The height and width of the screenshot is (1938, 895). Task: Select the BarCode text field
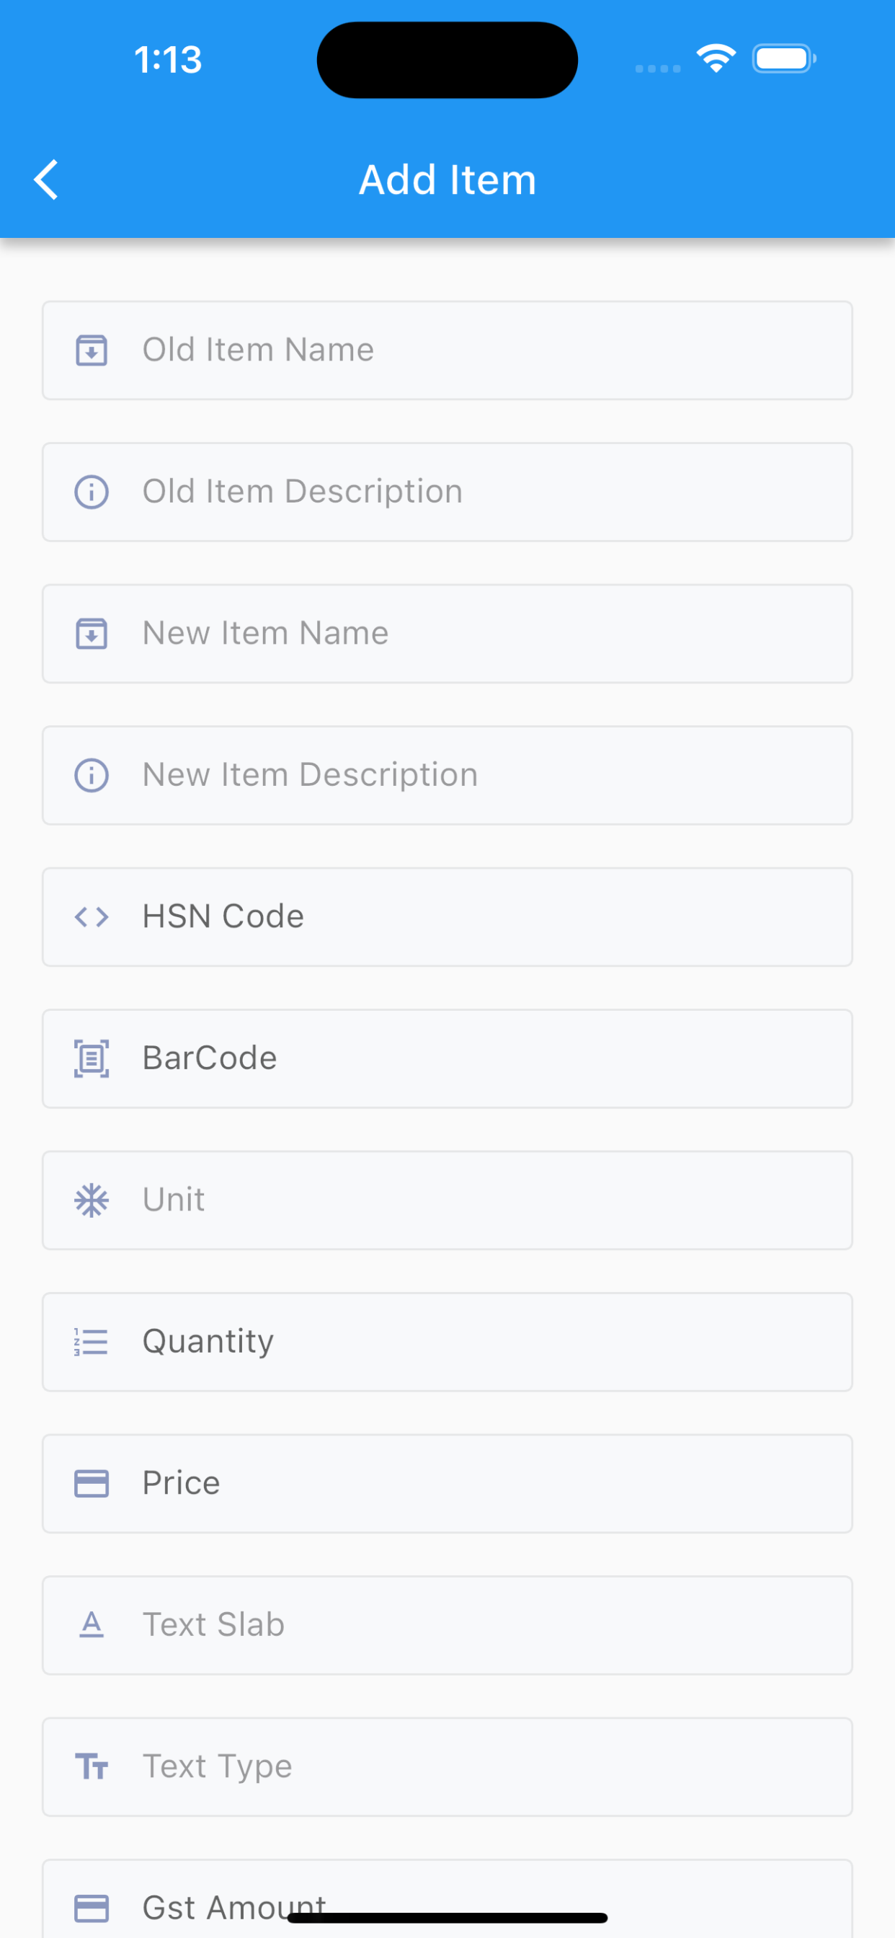[447, 1058]
